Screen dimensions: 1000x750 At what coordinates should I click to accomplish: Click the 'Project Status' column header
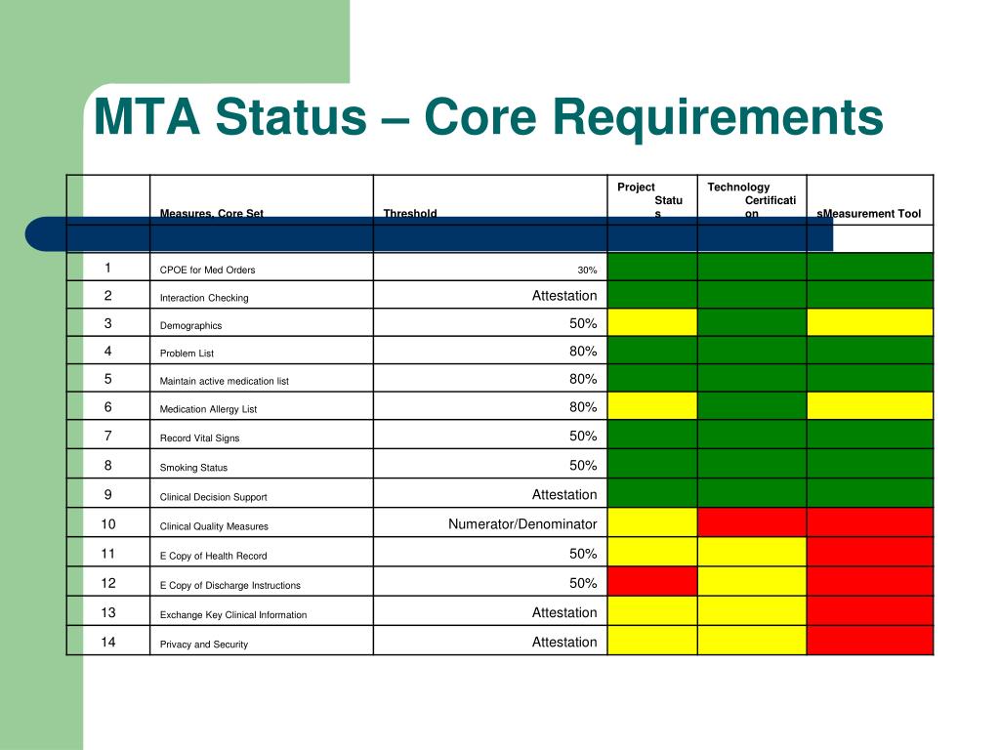pos(651,200)
